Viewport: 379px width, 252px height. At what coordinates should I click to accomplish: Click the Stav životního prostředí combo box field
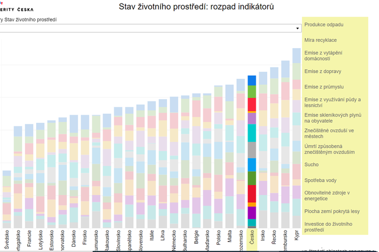(x=148, y=28)
